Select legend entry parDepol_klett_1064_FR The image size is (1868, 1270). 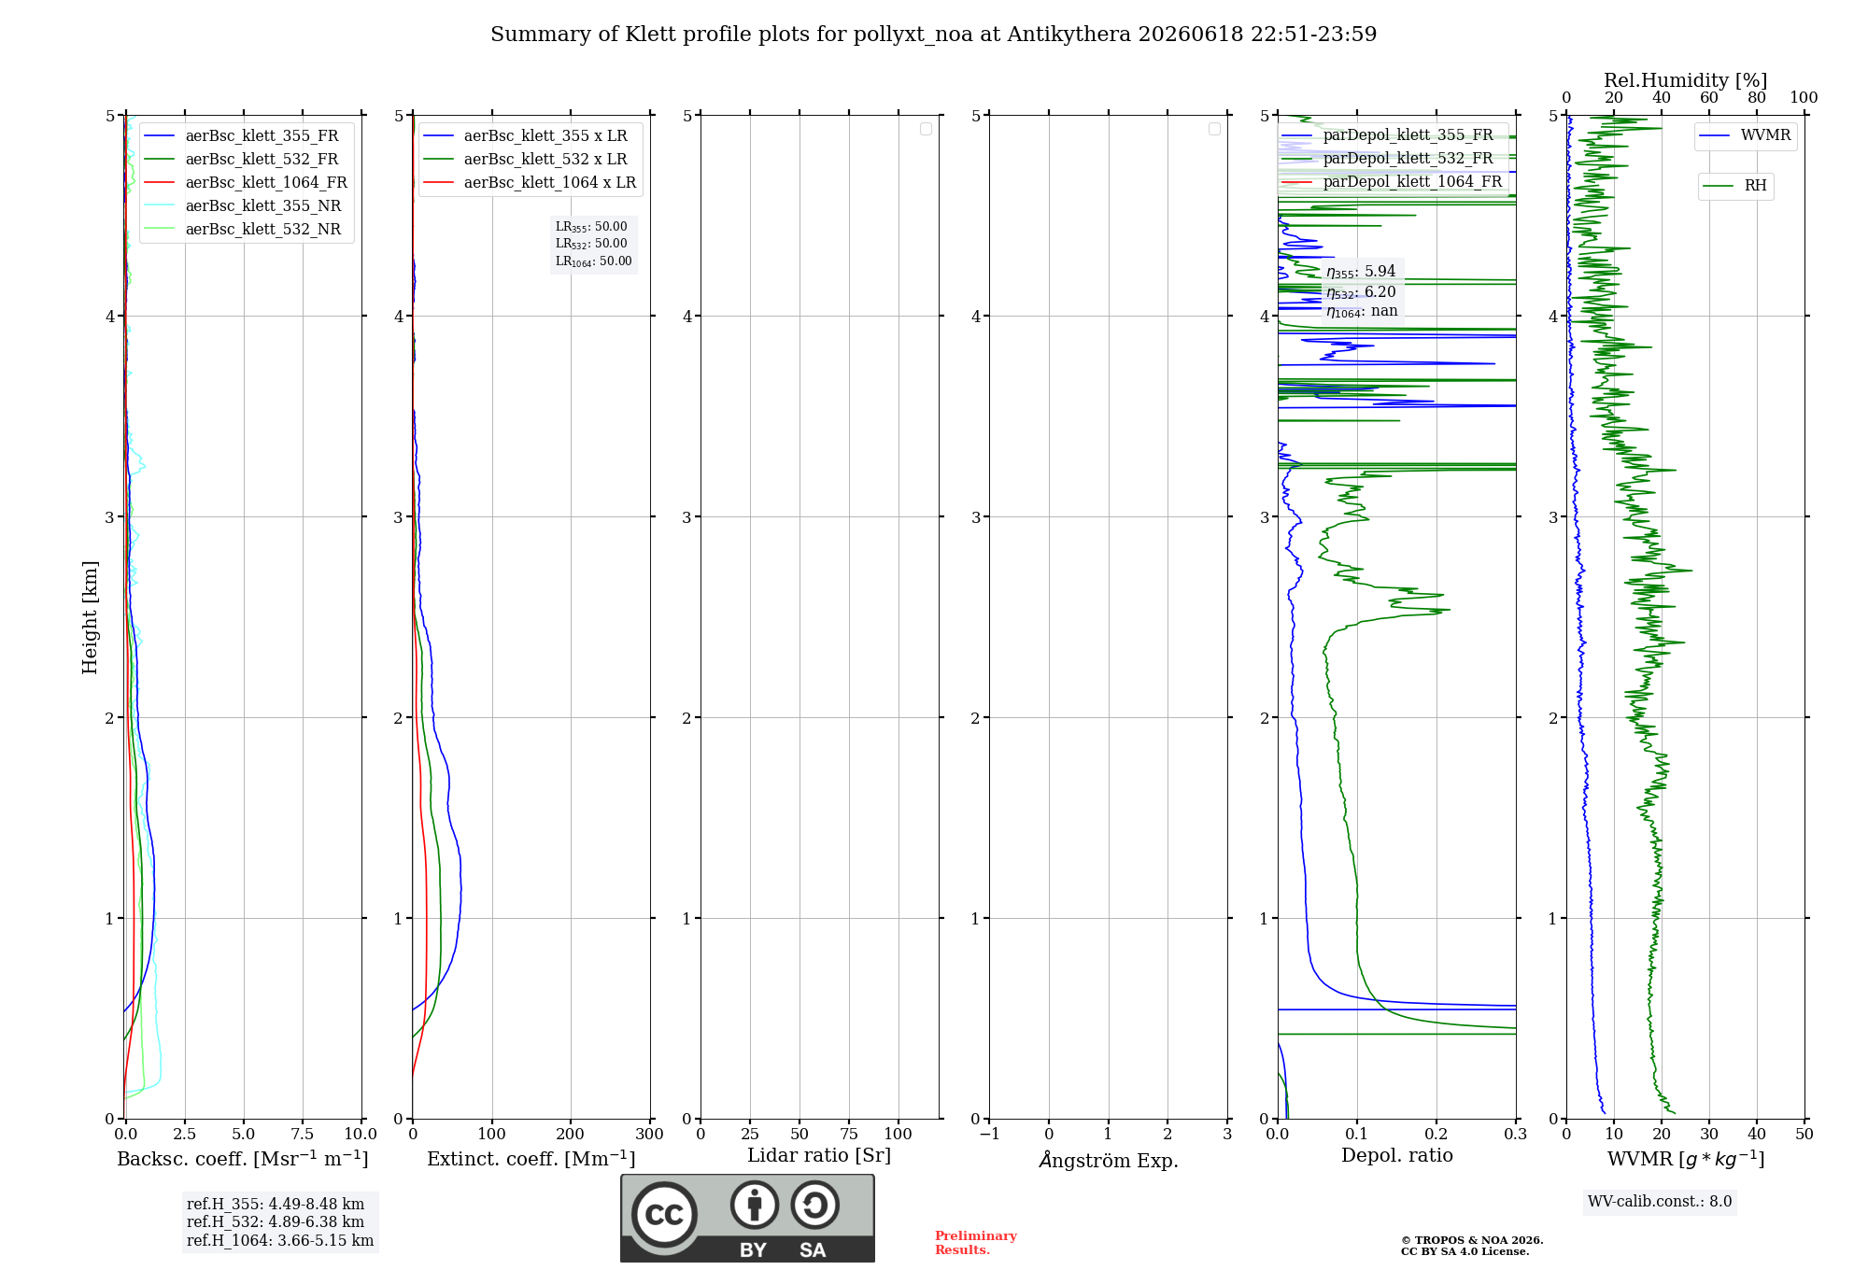click(1393, 182)
